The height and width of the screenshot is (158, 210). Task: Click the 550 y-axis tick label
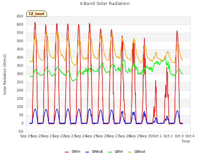(20, 33)
